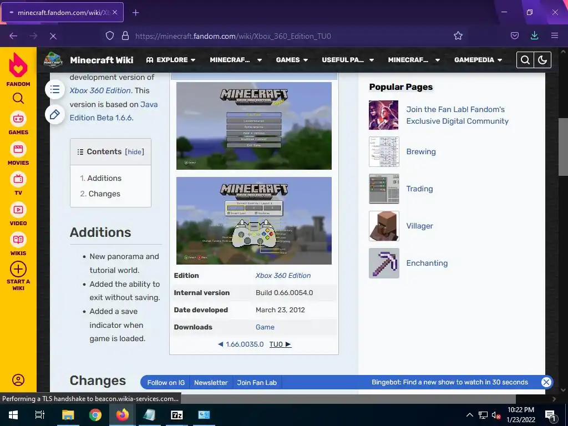Open the Movies section in Fandom sidebar
Image resolution: width=568 pixels, height=426 pixels.
[18, 154]
